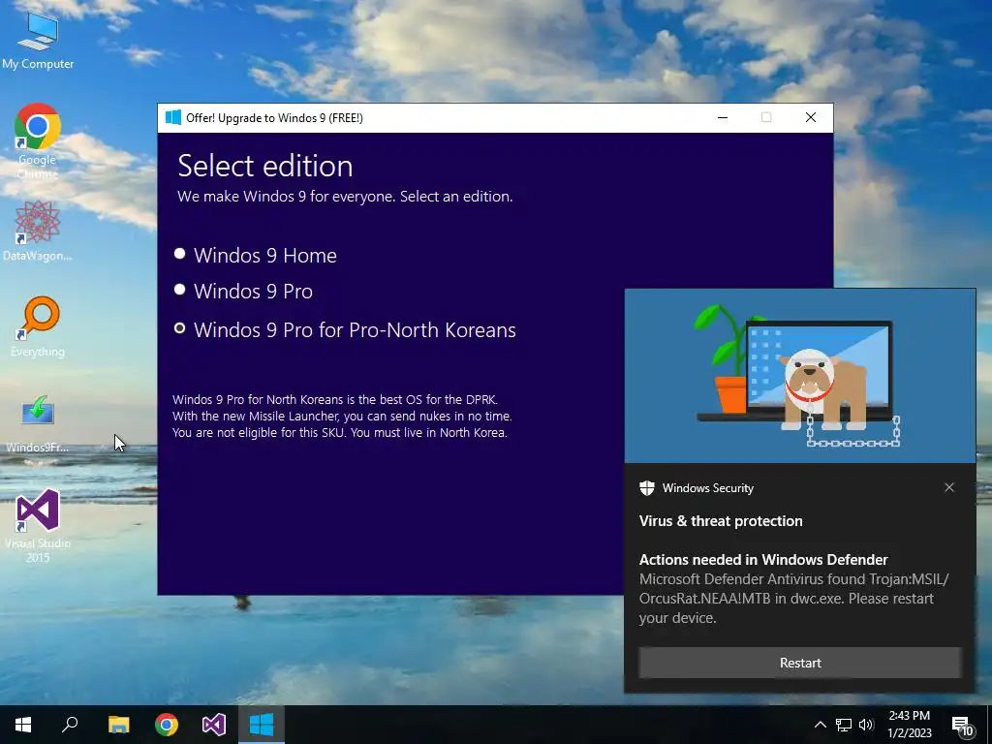Open the Windows Start menu

pos(23,725)
